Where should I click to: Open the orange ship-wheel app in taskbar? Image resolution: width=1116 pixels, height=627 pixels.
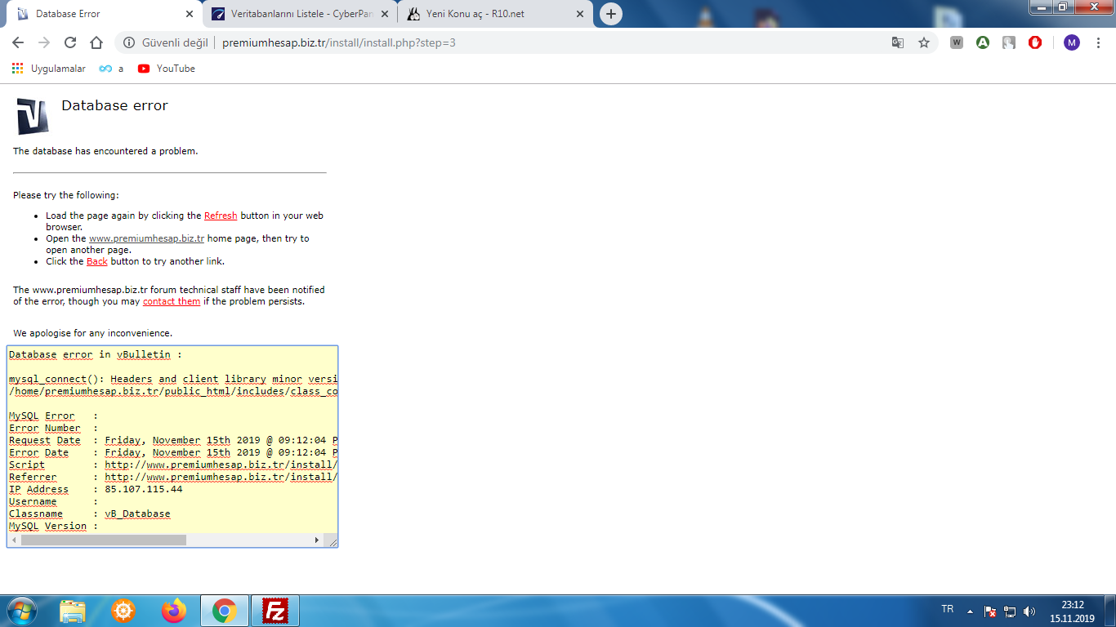(123, 611)
